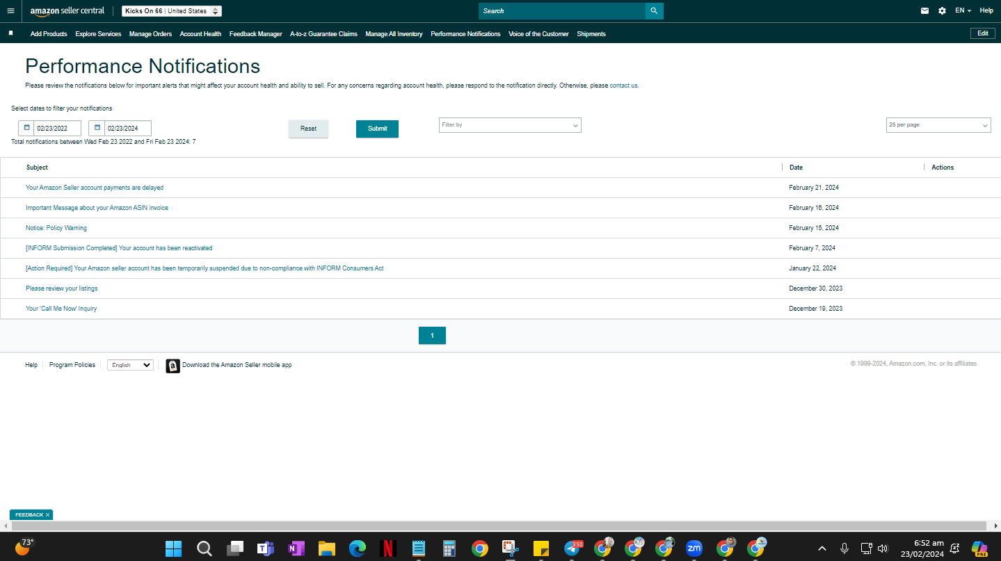Open Notepad from taskbar

pyautogui.click(x=419, y=548)
